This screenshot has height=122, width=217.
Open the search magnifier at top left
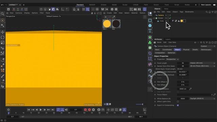2,14
